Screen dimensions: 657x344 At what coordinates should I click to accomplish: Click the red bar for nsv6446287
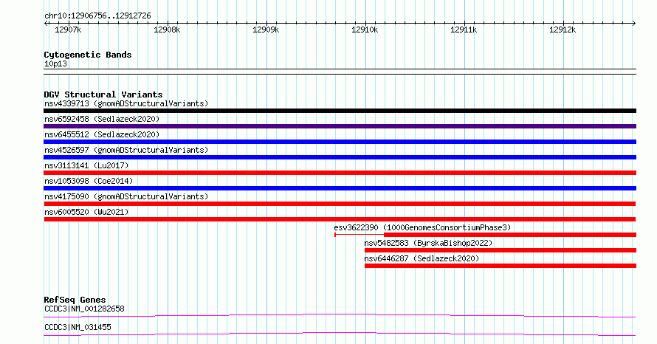click(x=501, y=266)
